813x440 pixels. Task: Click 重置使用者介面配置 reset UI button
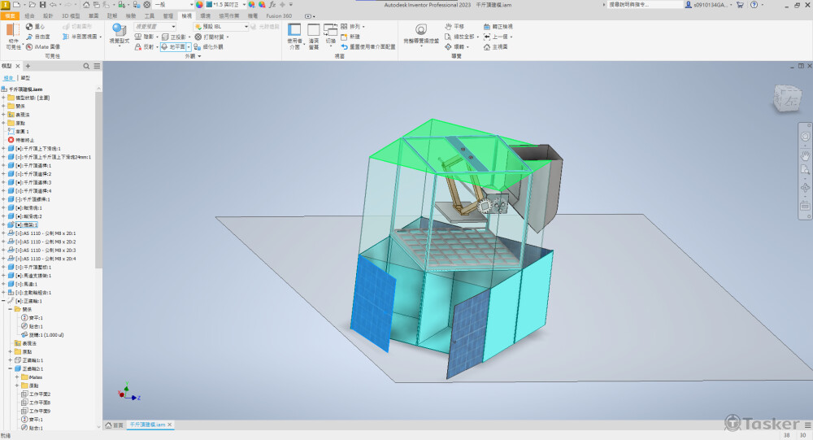pyautogui.click(x=367, y=47)
